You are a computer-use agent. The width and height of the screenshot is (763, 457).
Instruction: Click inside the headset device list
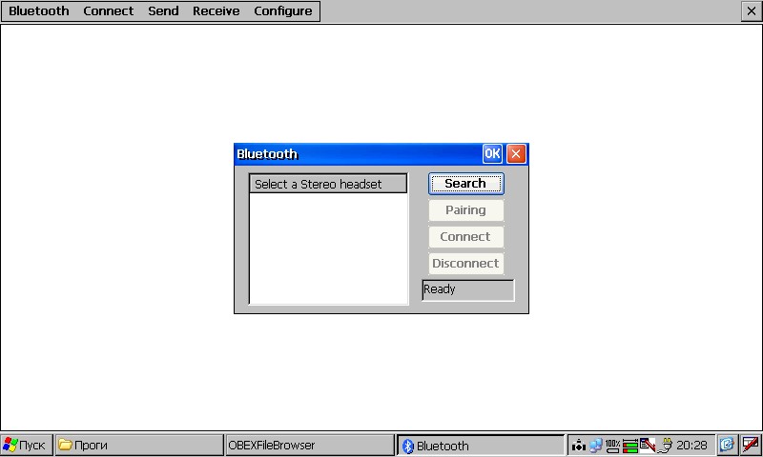(328, 248)
